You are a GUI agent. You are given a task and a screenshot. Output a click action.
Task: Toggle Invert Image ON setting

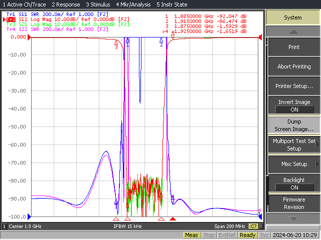(x=294, y=105)
